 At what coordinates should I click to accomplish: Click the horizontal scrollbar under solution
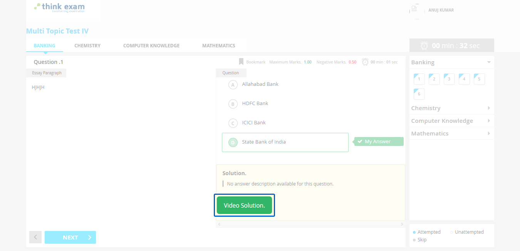[x=310, y=224]
